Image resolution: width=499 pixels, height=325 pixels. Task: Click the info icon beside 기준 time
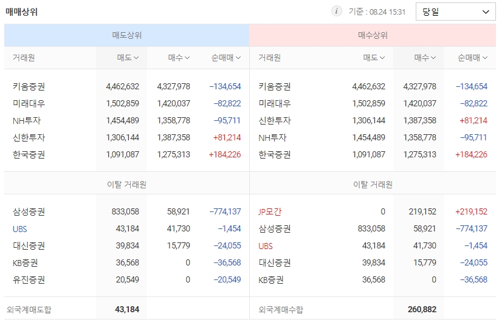pos(336,12)
